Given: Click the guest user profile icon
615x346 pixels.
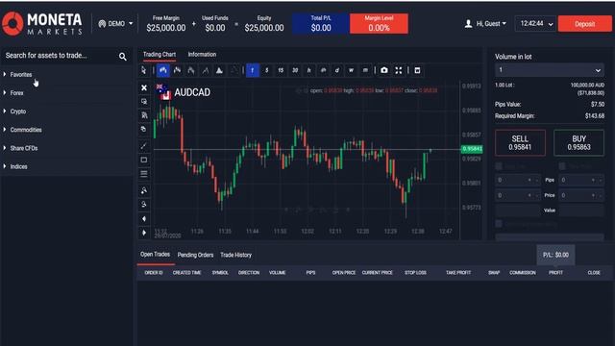Looking at the screenshot, I should click(468, 24).
